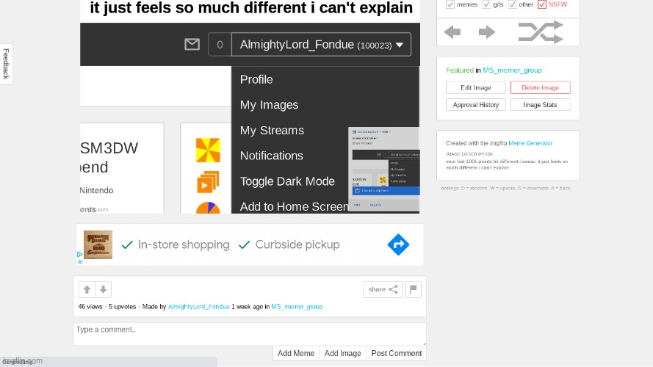Flag this image using the flag icon
This screenshot has height=367, width=653.
[x=414, y=289]
